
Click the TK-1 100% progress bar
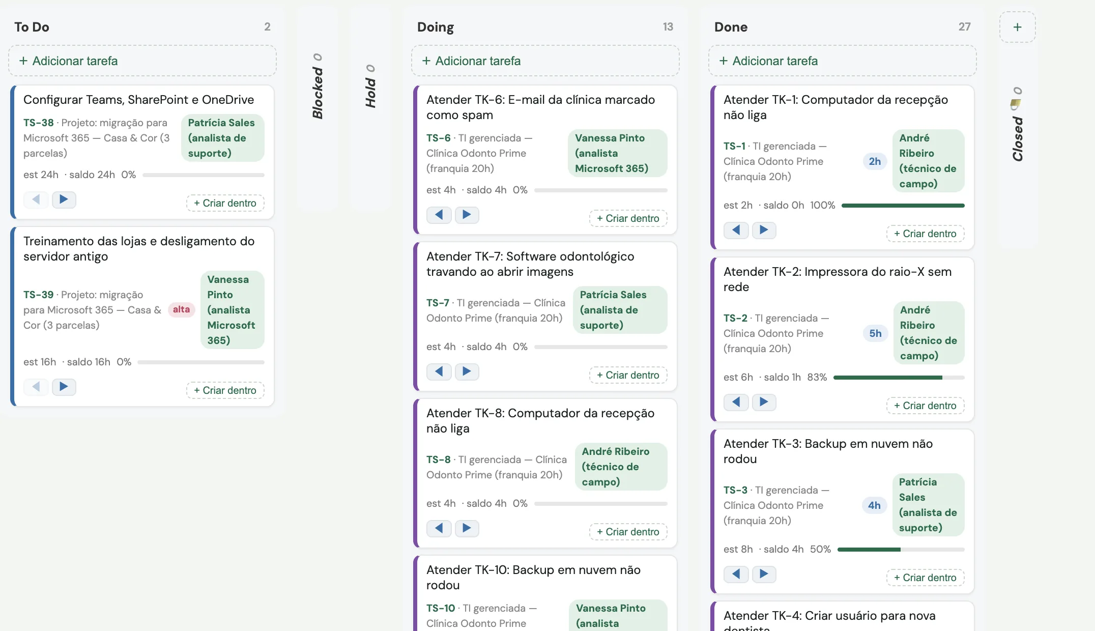pyautogui.click(x=903, y=206)
